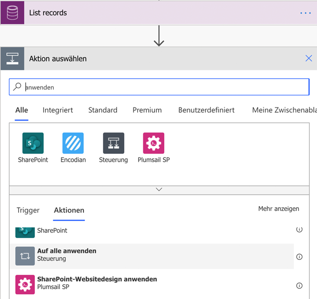Click the Auf alle anwenden loop icon
The width and height of the screenshot is (317, 299).
coord(25,256)
